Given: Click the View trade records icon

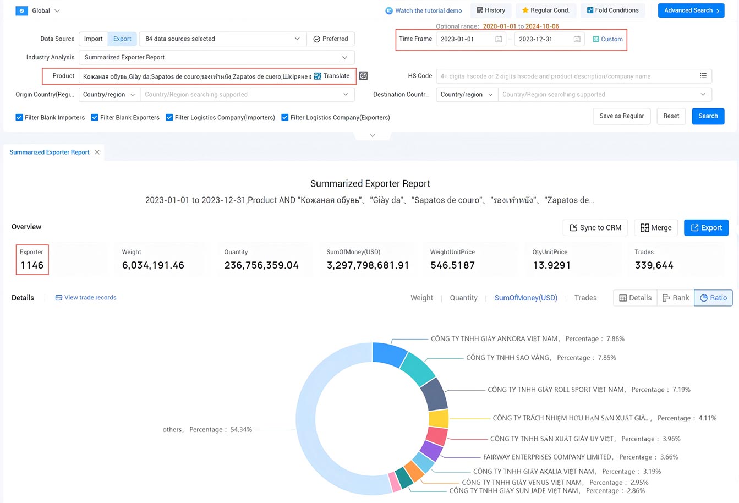Looking at the screenshot, I should [x=59, y=298].
